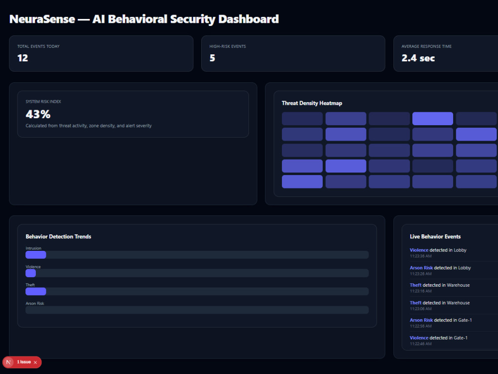Click the "Behavior Detection Trends" heading
Viewport: 498px width, 374px height.
58,236
